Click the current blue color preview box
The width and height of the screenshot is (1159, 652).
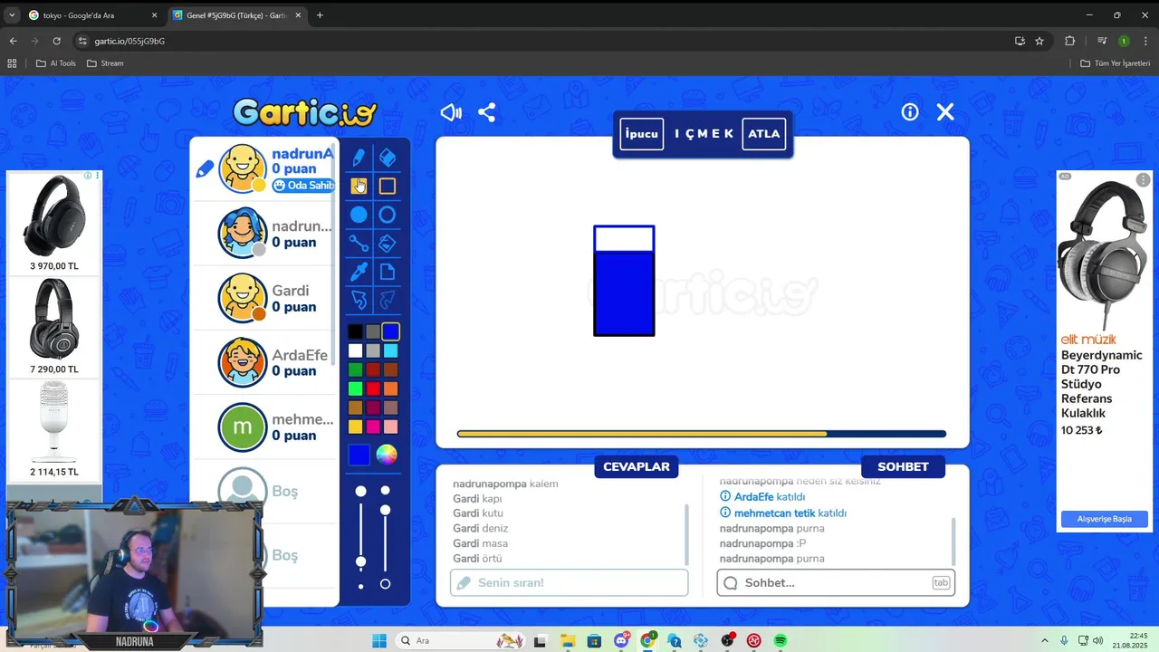[x=359, y=455]
